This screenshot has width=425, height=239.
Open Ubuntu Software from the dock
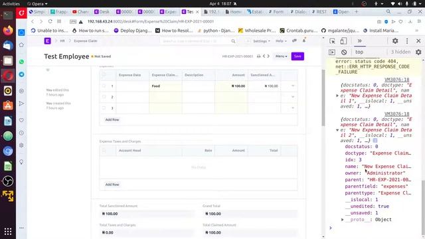click(8, 106)
